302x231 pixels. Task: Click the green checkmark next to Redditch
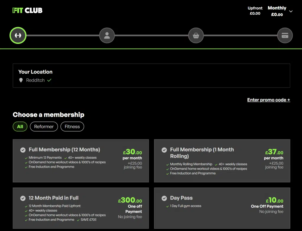pyautogui.click(x=49, y=80)
